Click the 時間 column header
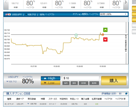Screen dimensions: 136x107 coord(43,99)
